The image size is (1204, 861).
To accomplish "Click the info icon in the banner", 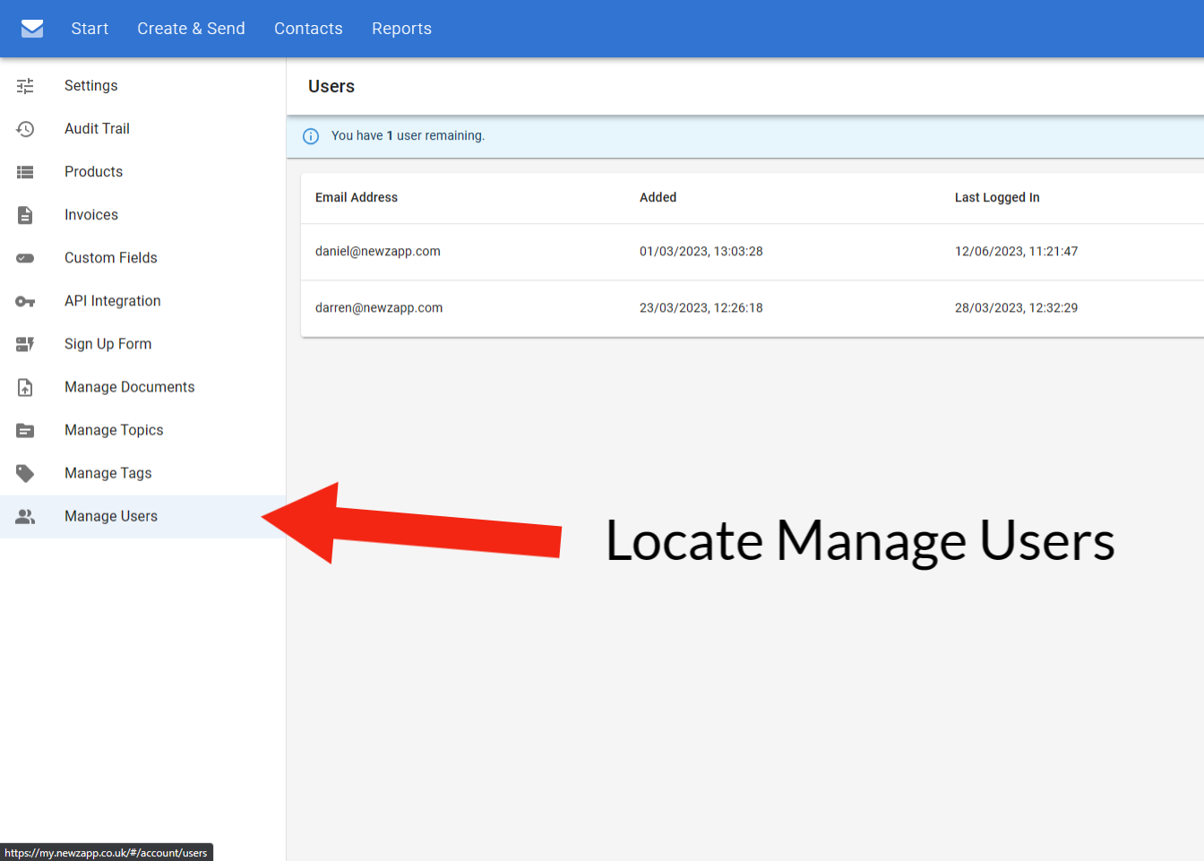I will [x=311, y=136].
